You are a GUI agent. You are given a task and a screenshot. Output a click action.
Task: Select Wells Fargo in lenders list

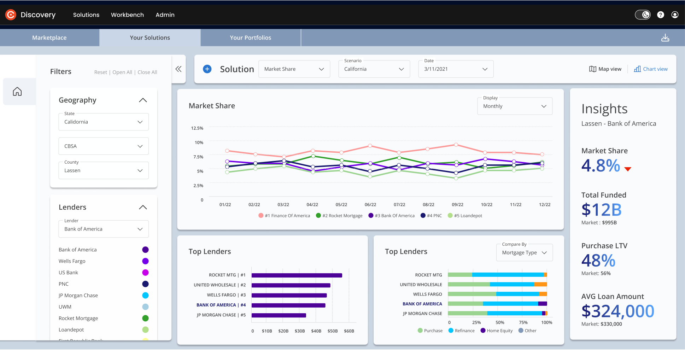pyautogui.click(x=72, y=261)
